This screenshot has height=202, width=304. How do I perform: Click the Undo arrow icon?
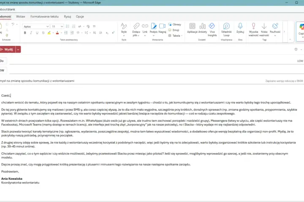[13, 24]
